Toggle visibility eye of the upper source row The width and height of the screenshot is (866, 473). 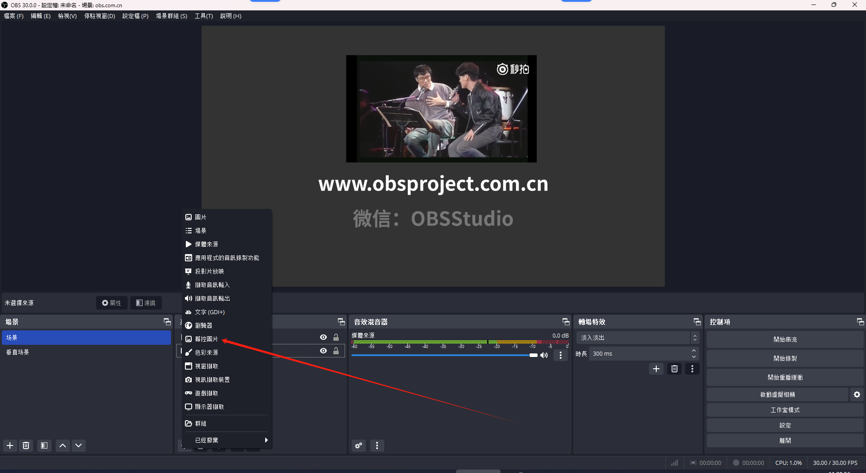click(x=323, y=337)
